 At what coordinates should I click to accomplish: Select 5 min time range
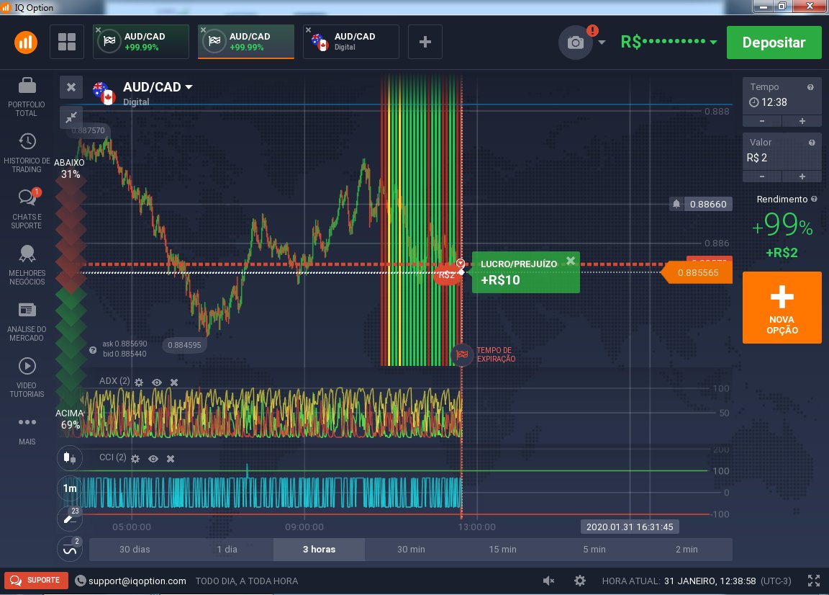click(x=594, y=550)
